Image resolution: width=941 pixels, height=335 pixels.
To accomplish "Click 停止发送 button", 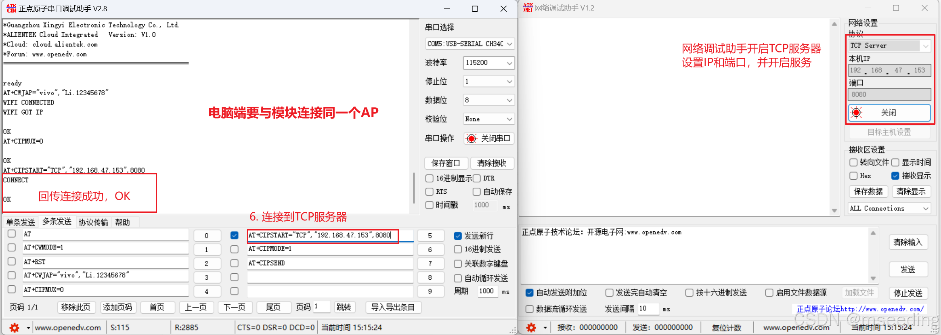I will pyautogui.click(x=908, y=293).
